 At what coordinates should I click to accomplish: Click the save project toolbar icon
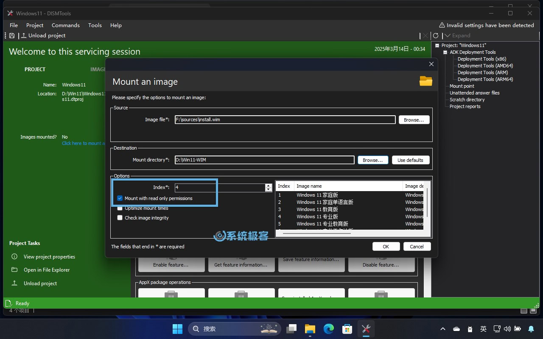12,36
